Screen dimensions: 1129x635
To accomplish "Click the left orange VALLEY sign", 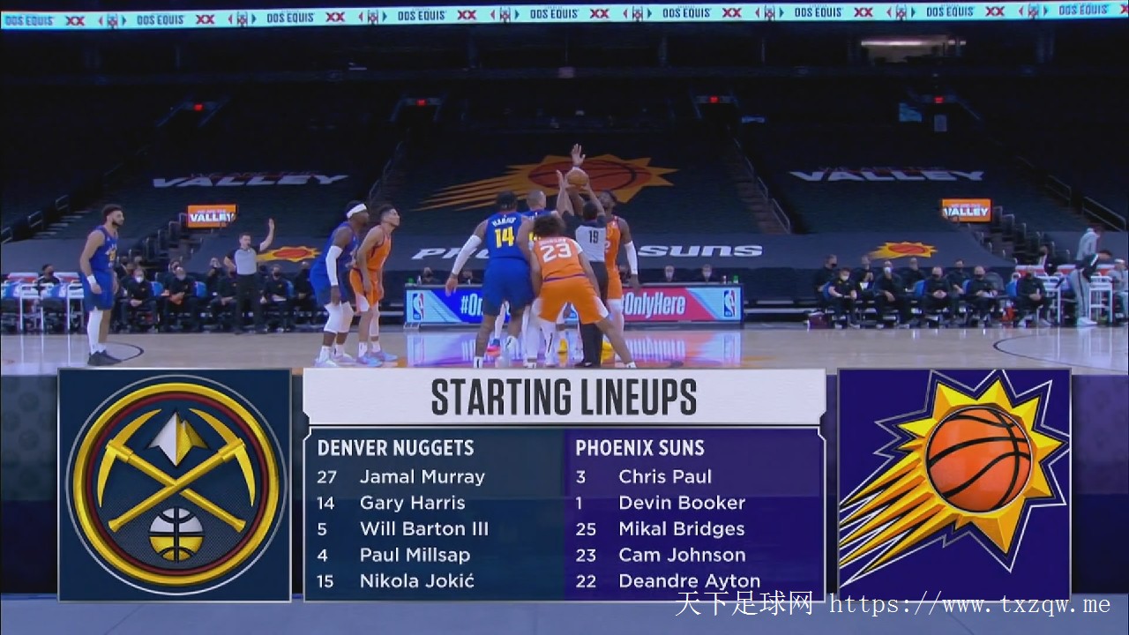I will tap(212, 215).
